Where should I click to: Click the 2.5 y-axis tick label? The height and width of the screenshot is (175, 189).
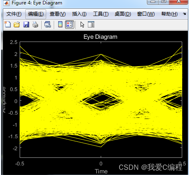14,42
